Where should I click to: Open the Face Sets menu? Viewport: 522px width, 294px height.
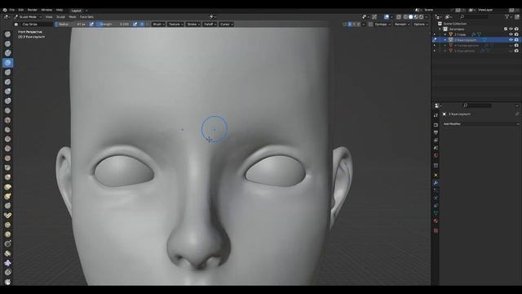(x=86, y=16)
